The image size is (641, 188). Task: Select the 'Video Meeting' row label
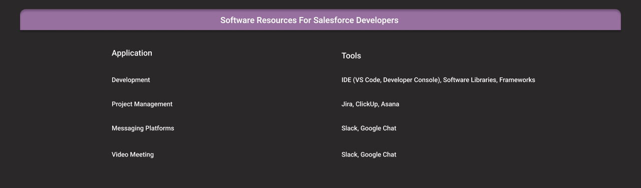click(133, 154)
